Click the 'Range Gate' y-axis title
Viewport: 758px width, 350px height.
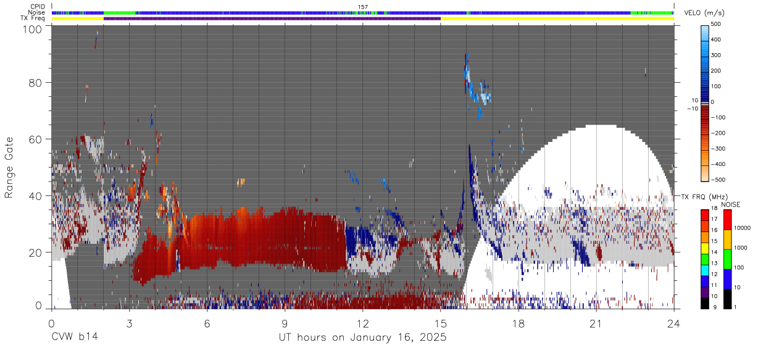pyautogui.click(x=9, y=167)
